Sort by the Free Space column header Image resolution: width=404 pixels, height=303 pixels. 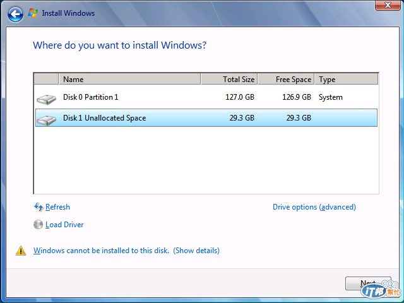[x=286, y=79]
